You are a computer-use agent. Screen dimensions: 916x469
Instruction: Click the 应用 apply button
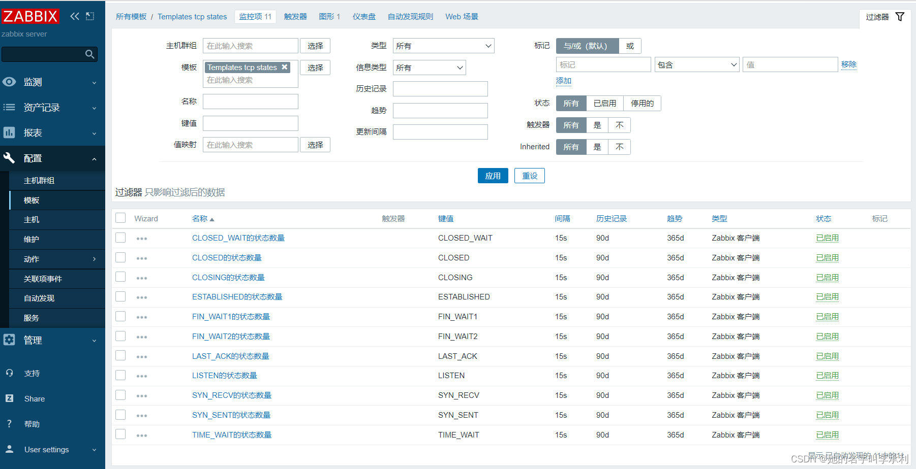tap(493, 175)
